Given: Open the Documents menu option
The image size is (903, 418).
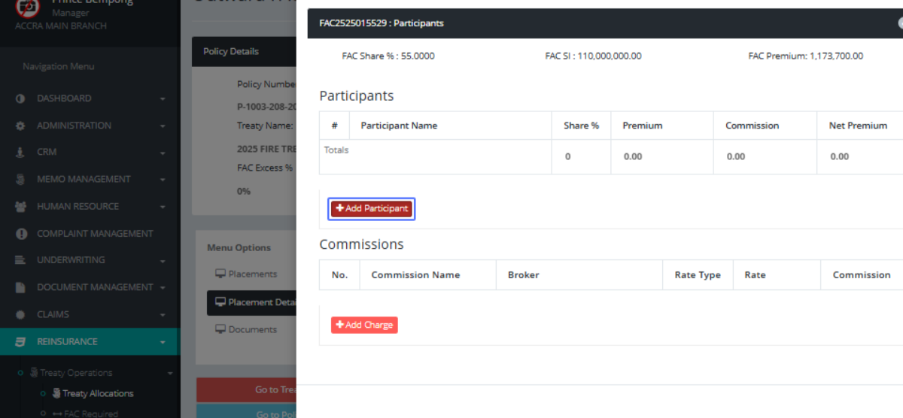Looking at the screenshot, I should [x=252, y=329].
